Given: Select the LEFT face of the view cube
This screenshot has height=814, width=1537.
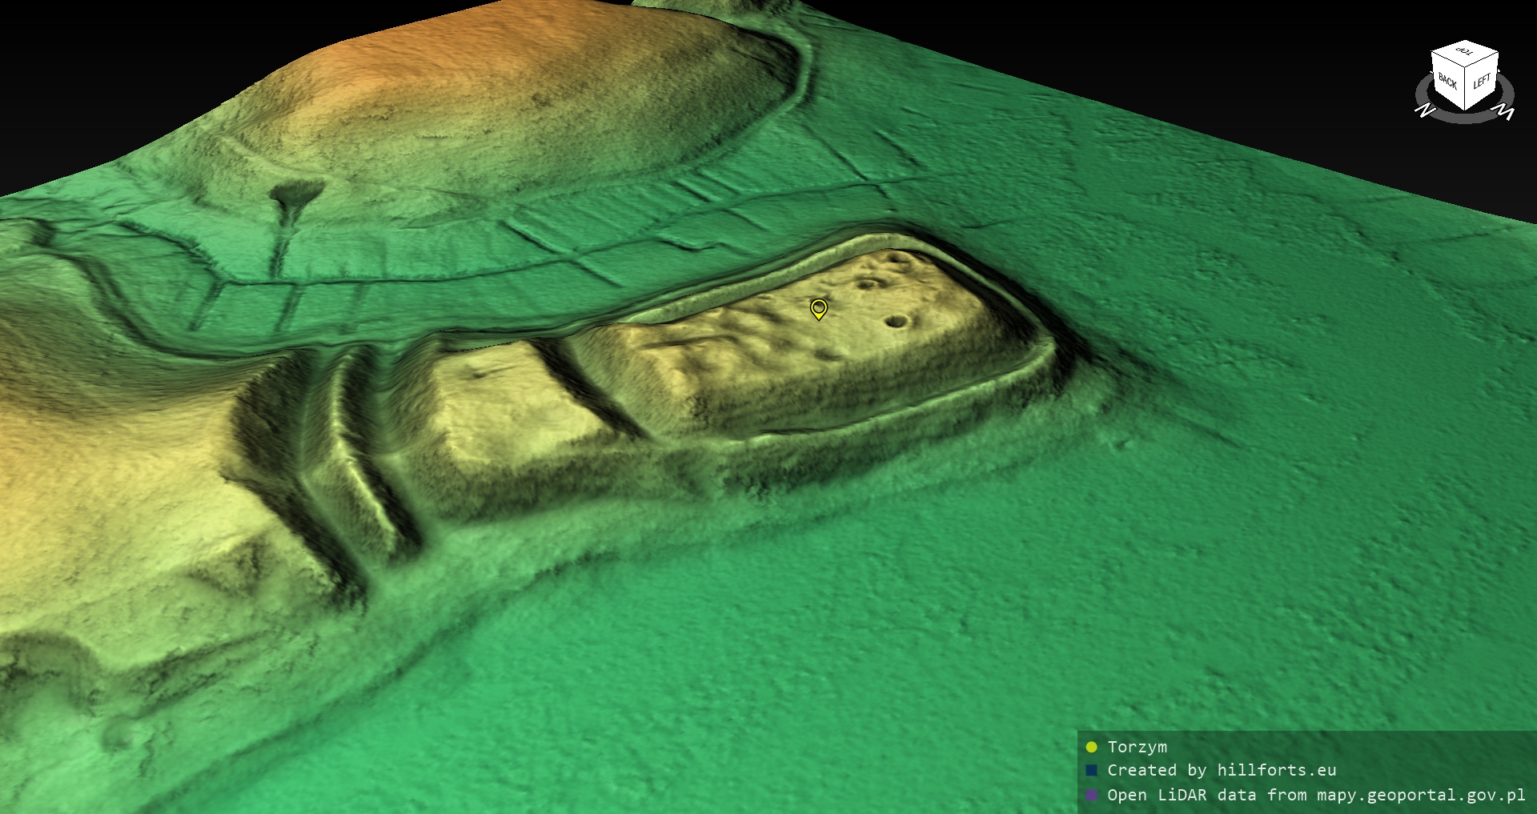Looking at the screenshot, I should [1482, 82].
